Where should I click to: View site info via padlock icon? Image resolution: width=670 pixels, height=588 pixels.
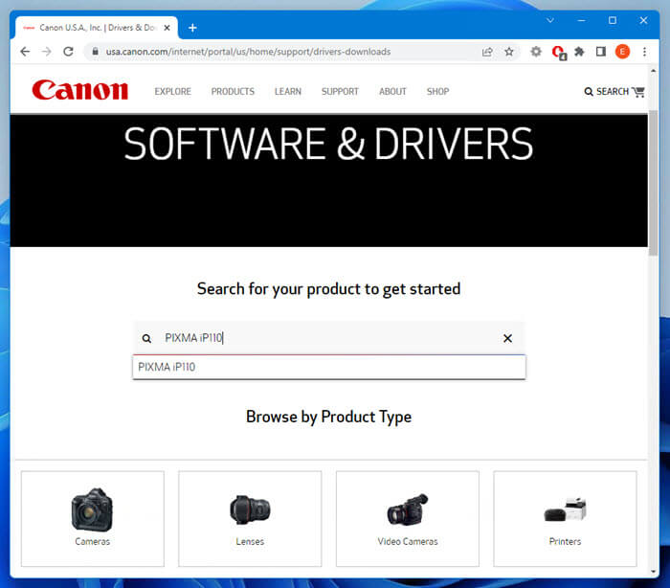(x=96, y=52)
